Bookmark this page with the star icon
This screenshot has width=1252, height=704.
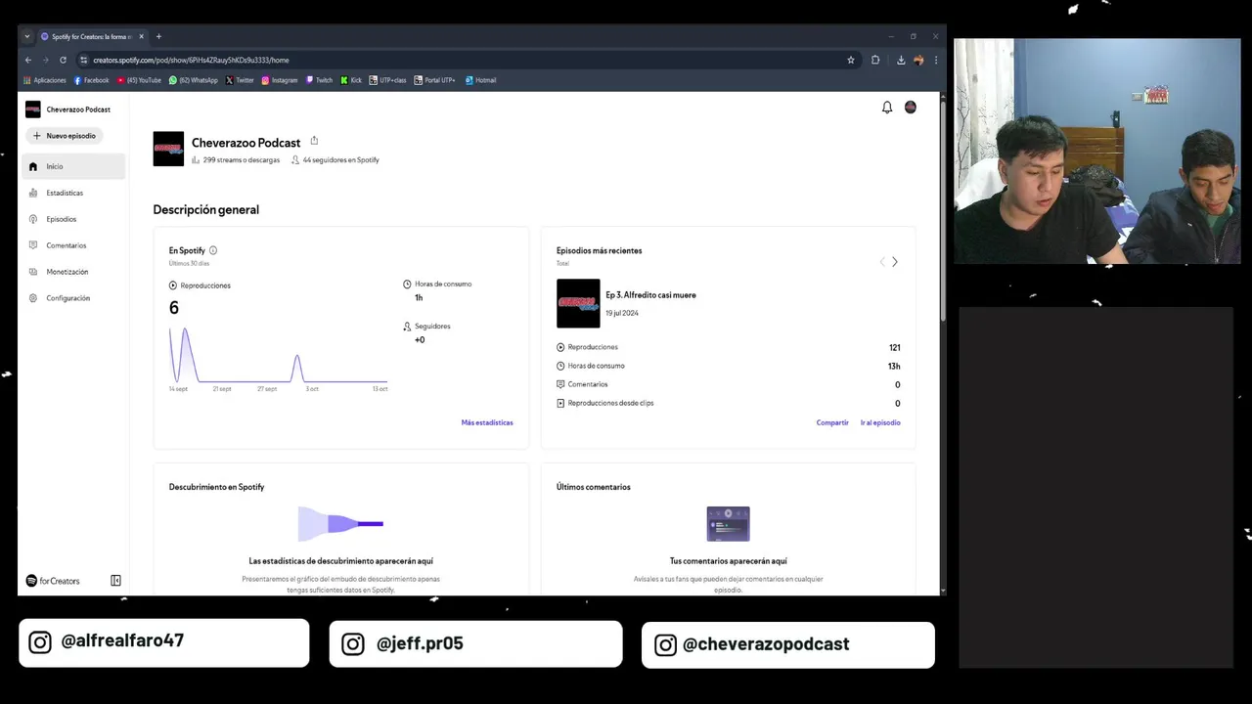(x=851, y=60)
